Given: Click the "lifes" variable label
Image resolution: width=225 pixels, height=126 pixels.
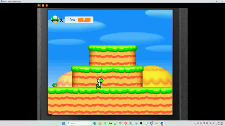Looking at the screenshot, I should (x=71, y=20).
